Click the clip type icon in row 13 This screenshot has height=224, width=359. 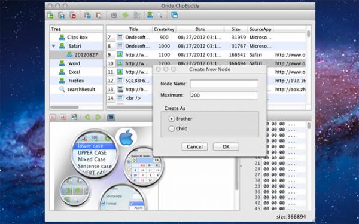coord(120,90)
